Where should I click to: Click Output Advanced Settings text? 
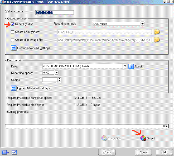click(x=35, y=48)
